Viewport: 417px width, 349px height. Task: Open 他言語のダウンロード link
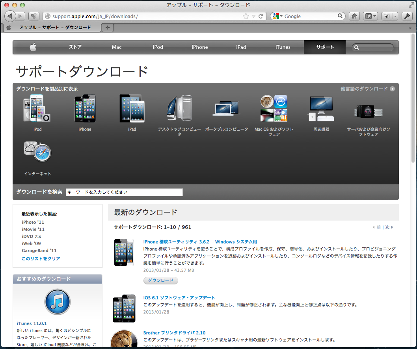coord(367,89)
